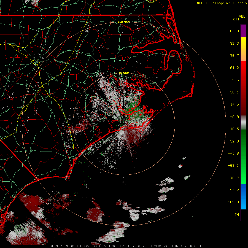
Task: Click the 100 NMI range ring label
Action: [124, 22]
